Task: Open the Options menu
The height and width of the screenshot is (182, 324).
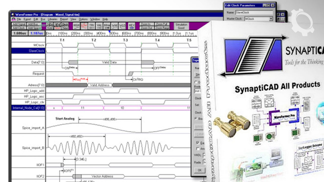Action: (83, 19)
